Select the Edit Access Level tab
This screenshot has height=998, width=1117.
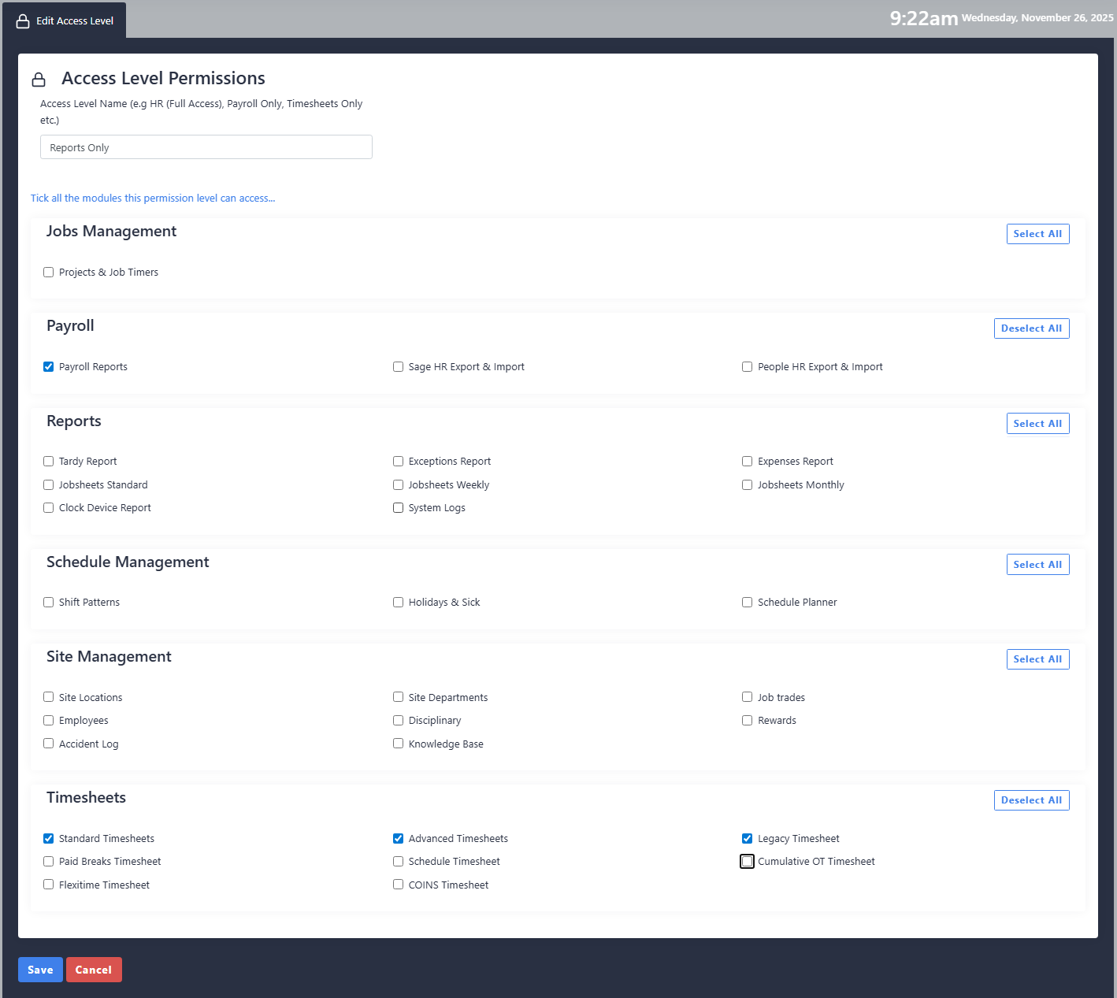[x=65, y=20]
